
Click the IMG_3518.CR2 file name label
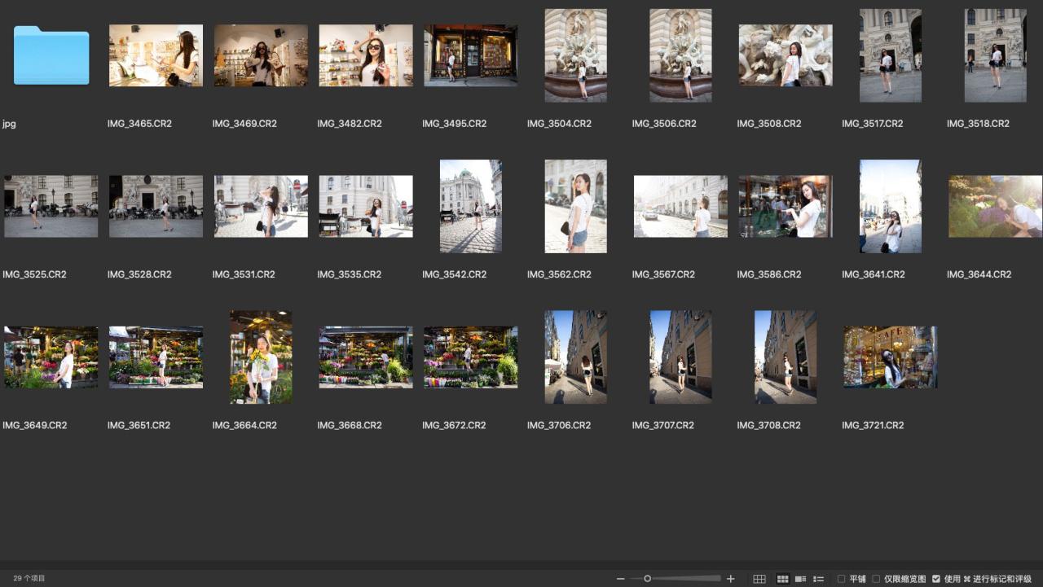click(978, 124)
